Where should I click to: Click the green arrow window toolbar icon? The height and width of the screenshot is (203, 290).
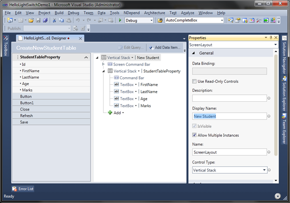(x=266, y=20)
